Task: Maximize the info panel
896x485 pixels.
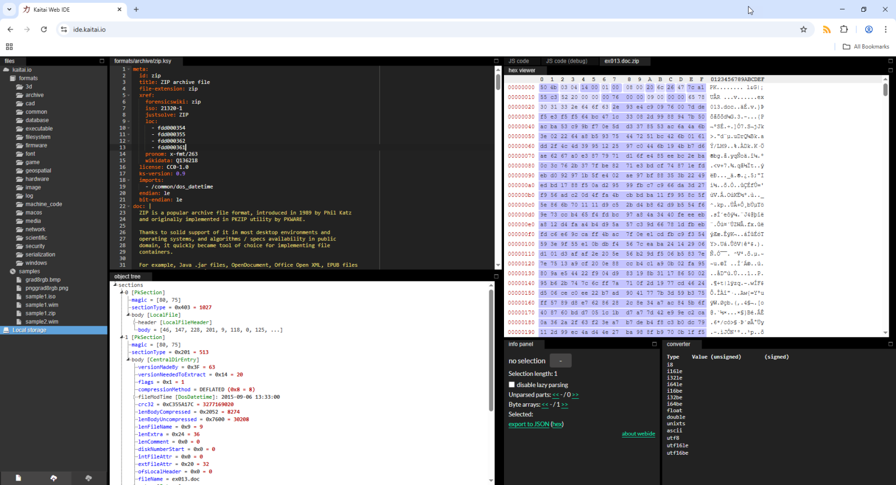Action: (x=654, y=344)
